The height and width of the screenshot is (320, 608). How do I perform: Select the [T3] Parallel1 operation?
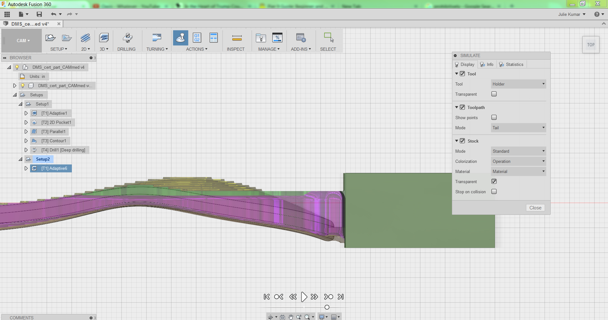(54, 131)
